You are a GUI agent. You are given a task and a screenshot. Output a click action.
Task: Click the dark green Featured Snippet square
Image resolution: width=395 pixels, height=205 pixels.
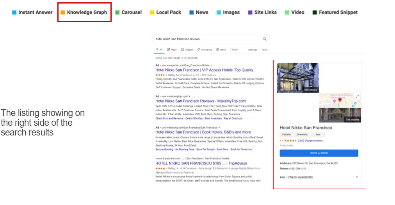[x=315, y=12]
